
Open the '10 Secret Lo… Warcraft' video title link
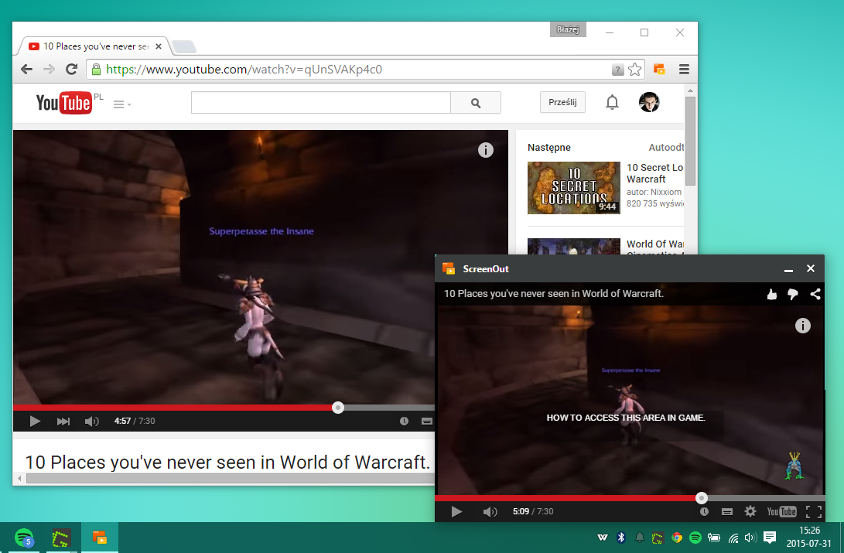pos(655,173)
